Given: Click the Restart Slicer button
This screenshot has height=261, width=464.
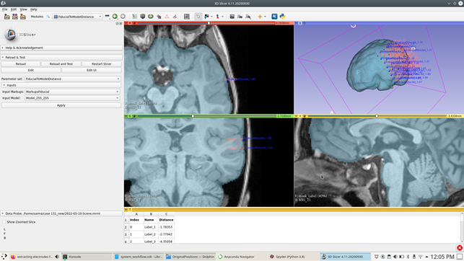Looking at the screenshot, I should (102, 64).
